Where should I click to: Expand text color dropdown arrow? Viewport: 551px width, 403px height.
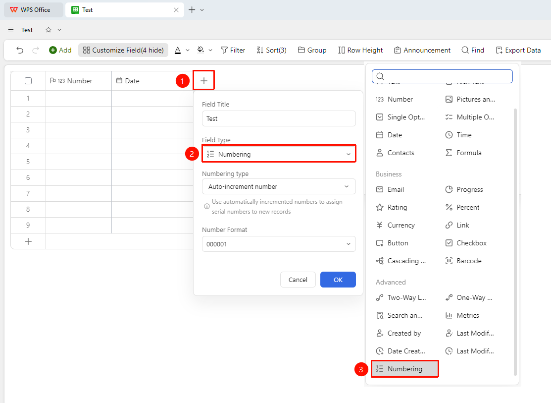[188, 51]
